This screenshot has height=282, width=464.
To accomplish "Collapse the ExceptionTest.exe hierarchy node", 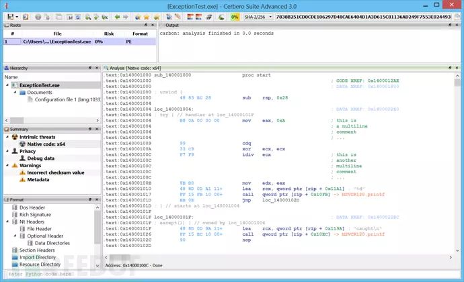I will (7, 85).
